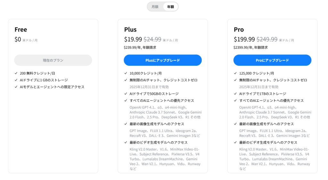Viewport: 328px width, 180px height.
Task: Click the Pro plan heading
Action: [239, 29]
